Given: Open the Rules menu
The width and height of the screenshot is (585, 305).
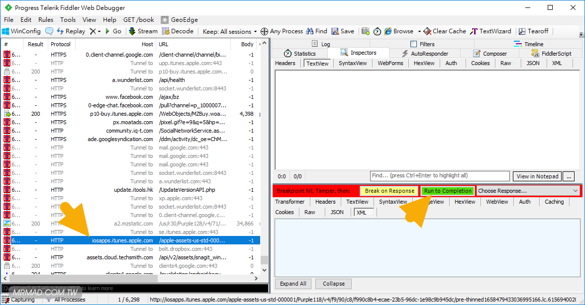Looking at the screenshot, I should [x=46, y=20].
